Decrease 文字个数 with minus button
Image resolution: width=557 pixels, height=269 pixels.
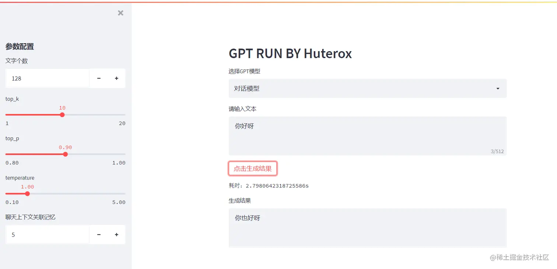[x=99, y=78]
